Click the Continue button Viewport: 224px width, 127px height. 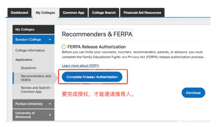[x=193, y=93]
